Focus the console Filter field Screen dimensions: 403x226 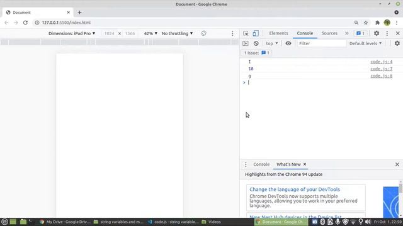point(321,43)
